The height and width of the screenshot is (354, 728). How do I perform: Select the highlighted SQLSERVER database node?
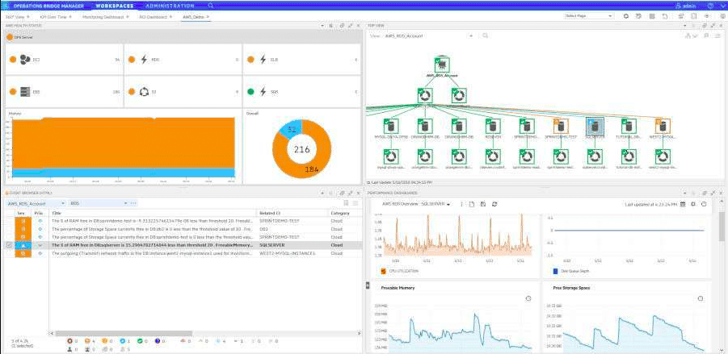tap(595, 126)
